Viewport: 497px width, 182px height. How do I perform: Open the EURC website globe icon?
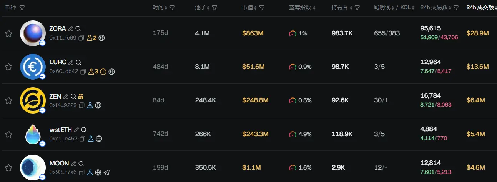[111, 72]
